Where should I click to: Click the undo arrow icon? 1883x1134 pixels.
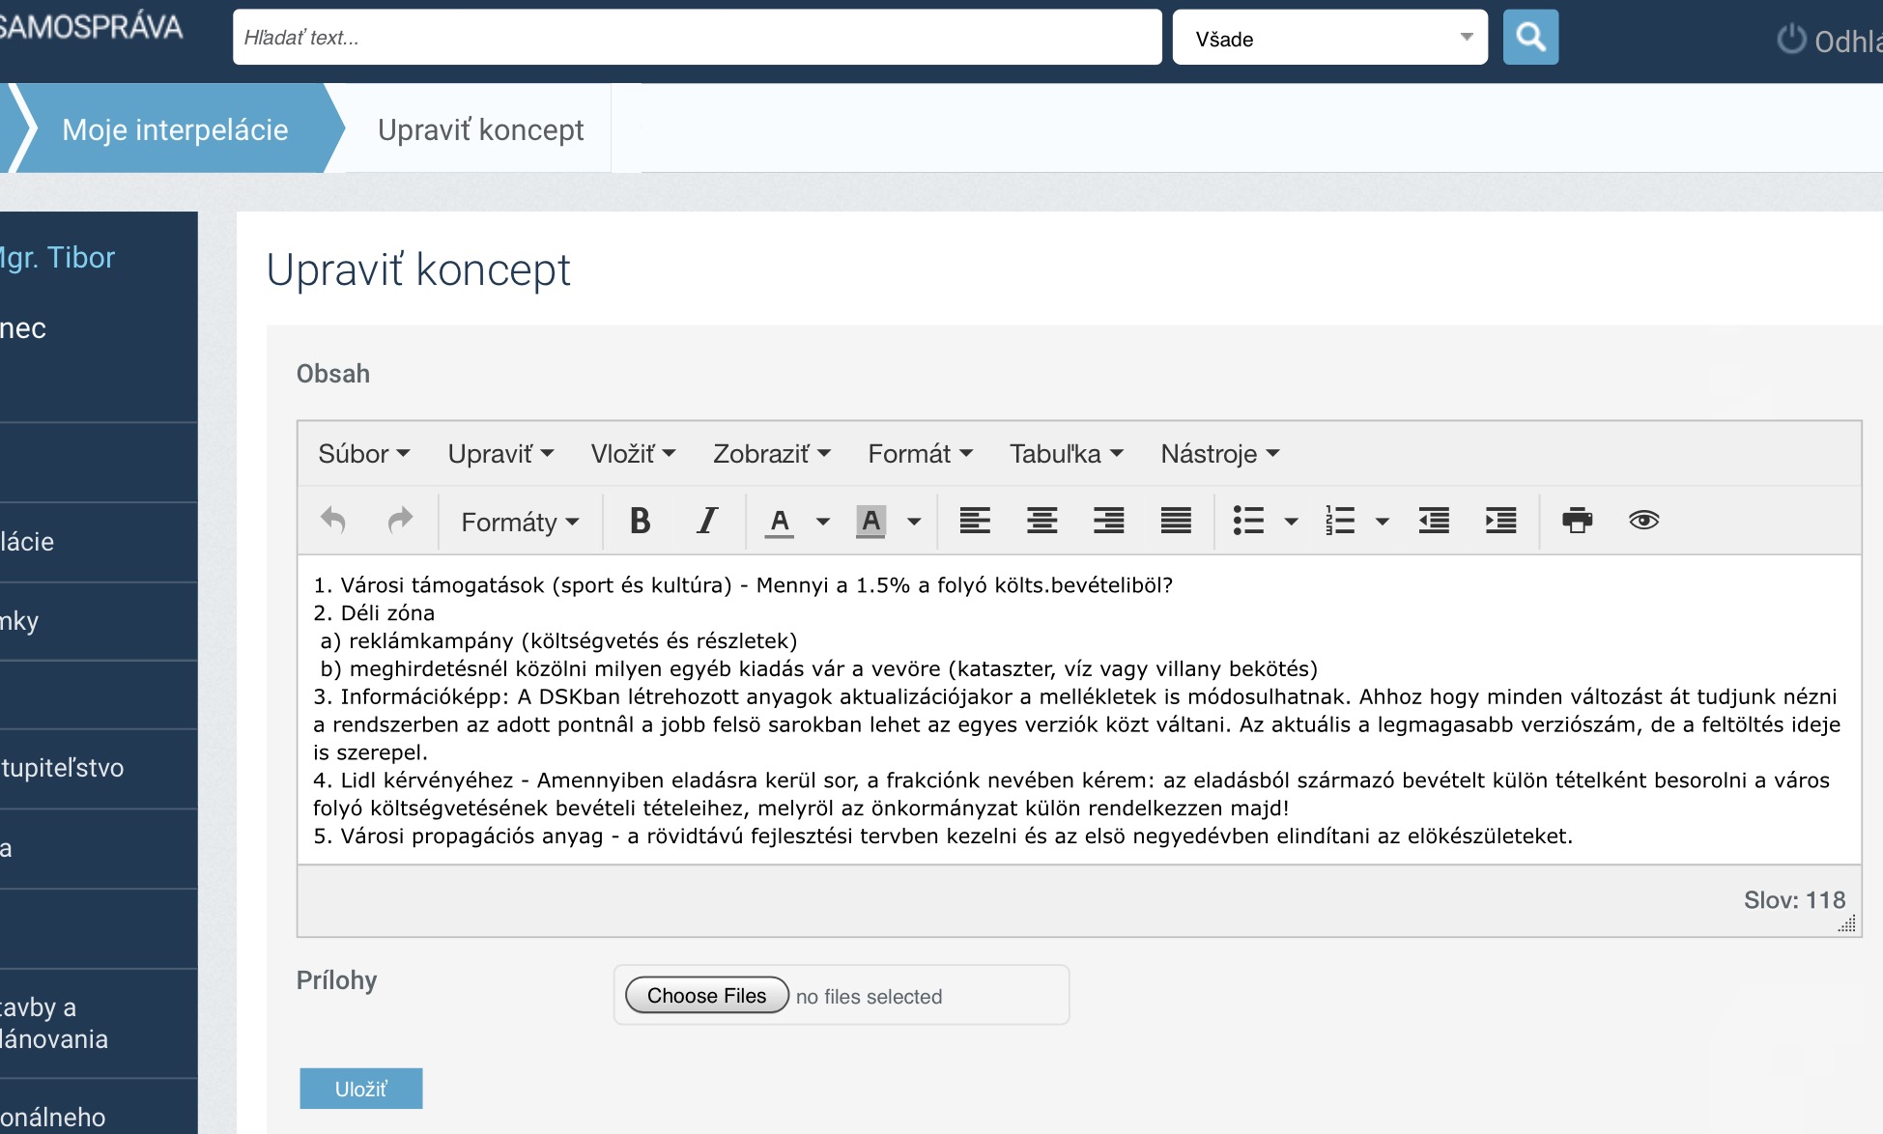[333, 521]
